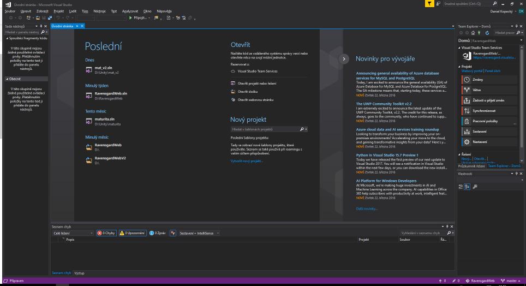
Task: Click the categorized view icon in Vlastnosti
Action: click(461, 187)
